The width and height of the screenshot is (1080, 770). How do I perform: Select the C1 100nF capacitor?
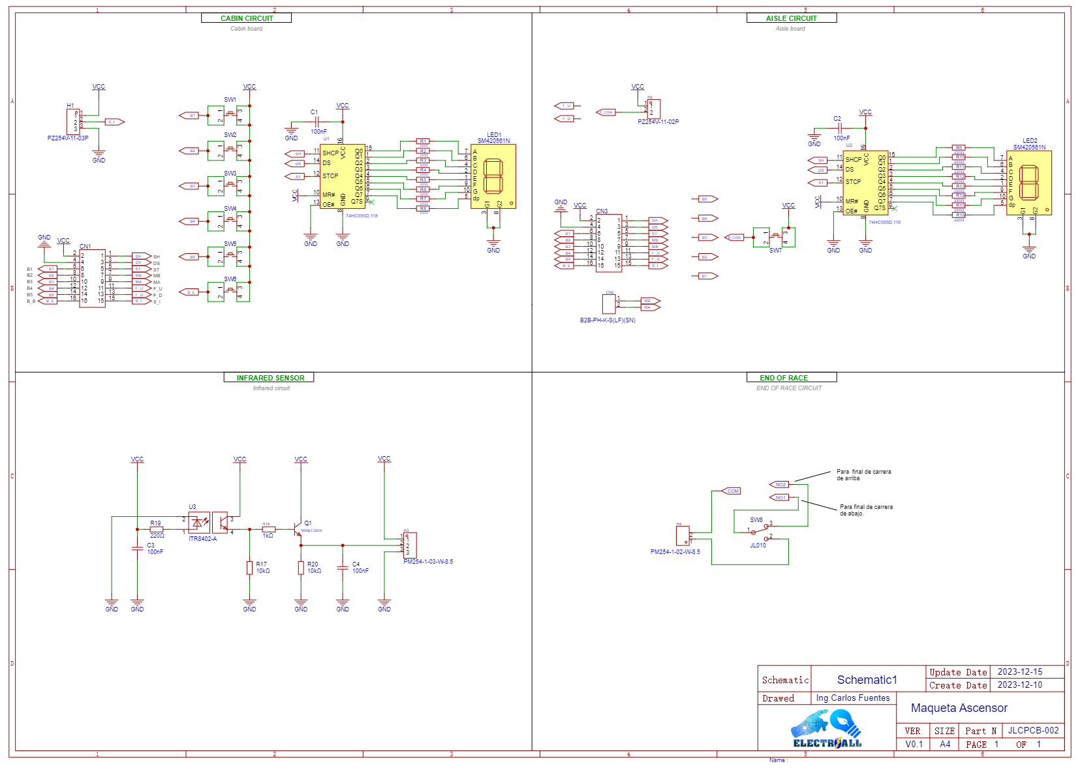pyautogui.click(x=316, y=121)
